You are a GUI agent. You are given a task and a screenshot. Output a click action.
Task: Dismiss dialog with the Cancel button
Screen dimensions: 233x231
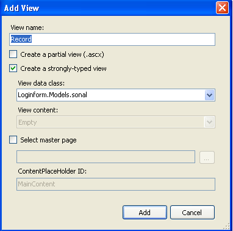(x=192, y=213)
